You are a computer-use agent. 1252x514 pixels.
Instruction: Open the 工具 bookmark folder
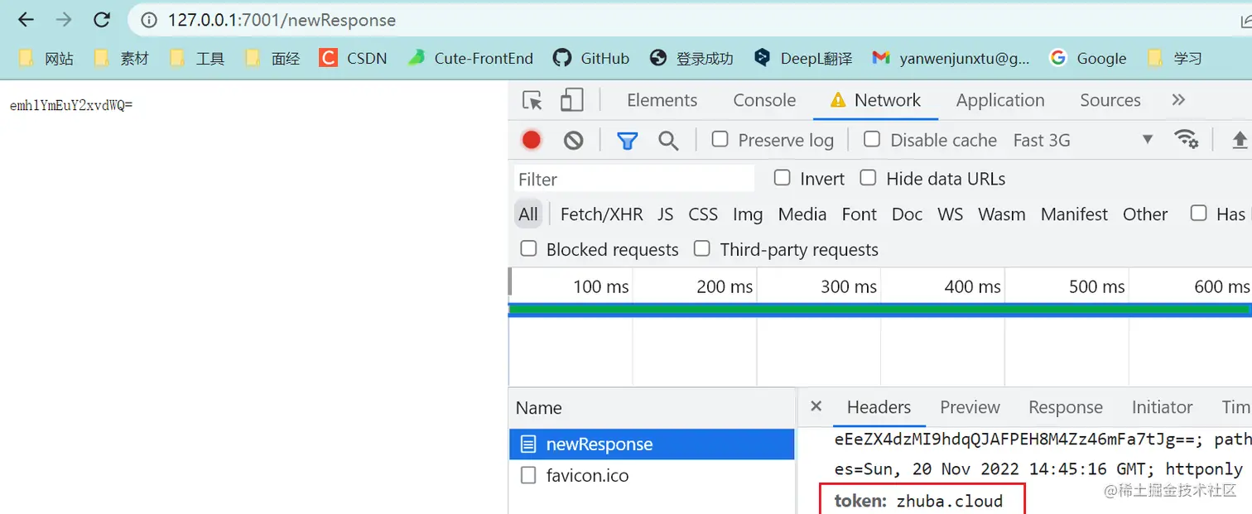pos(198,58)
